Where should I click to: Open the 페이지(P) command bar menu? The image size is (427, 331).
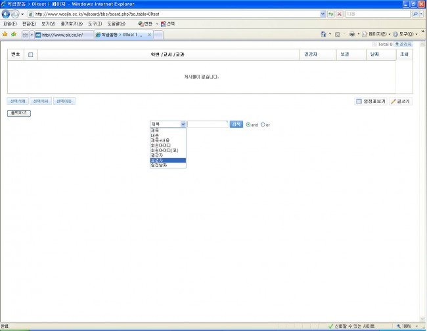pyautogui.click(x=376, y=34)
